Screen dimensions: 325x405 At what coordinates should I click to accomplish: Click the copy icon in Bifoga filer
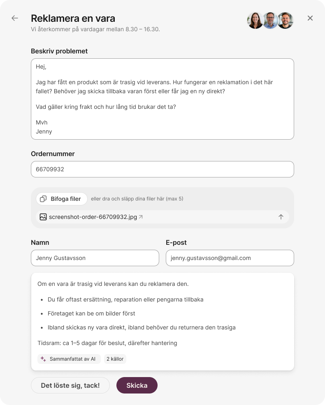(x=43, y=199)
